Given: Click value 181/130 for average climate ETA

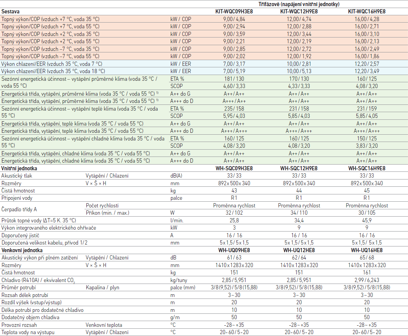Looking at the screenshot, I should (234, 79).
